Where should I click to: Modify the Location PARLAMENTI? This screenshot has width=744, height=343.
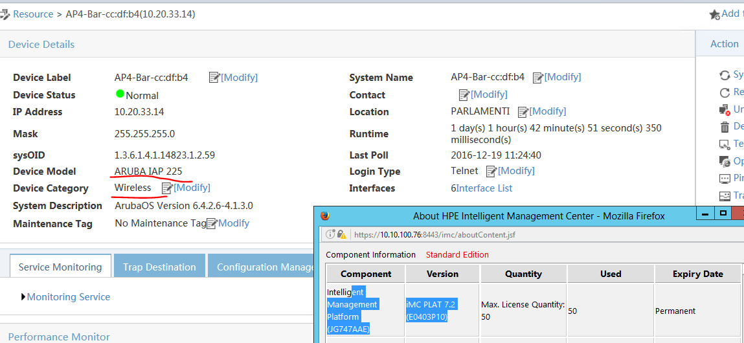[548, 111]
